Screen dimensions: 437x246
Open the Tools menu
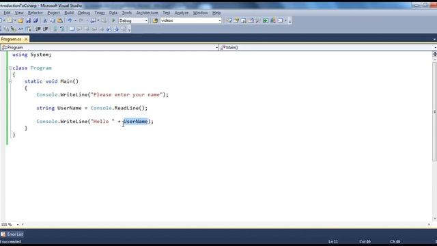(126, 13)
